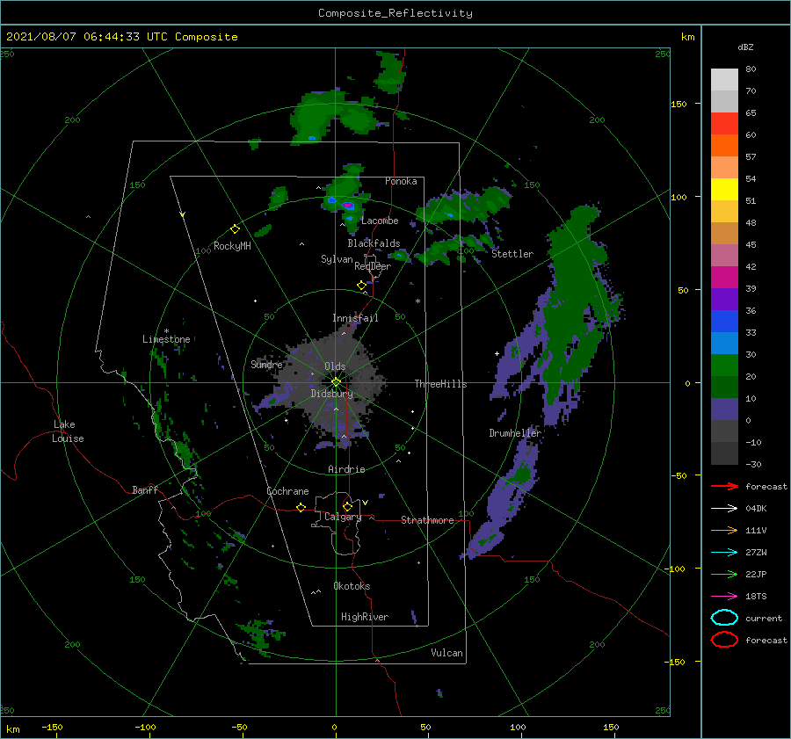
Task: Click the HighRiver label
Action: (x=365, y=617)
